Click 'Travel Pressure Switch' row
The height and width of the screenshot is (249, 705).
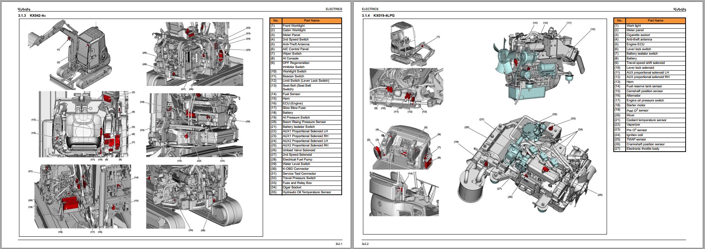coord(306,178)
